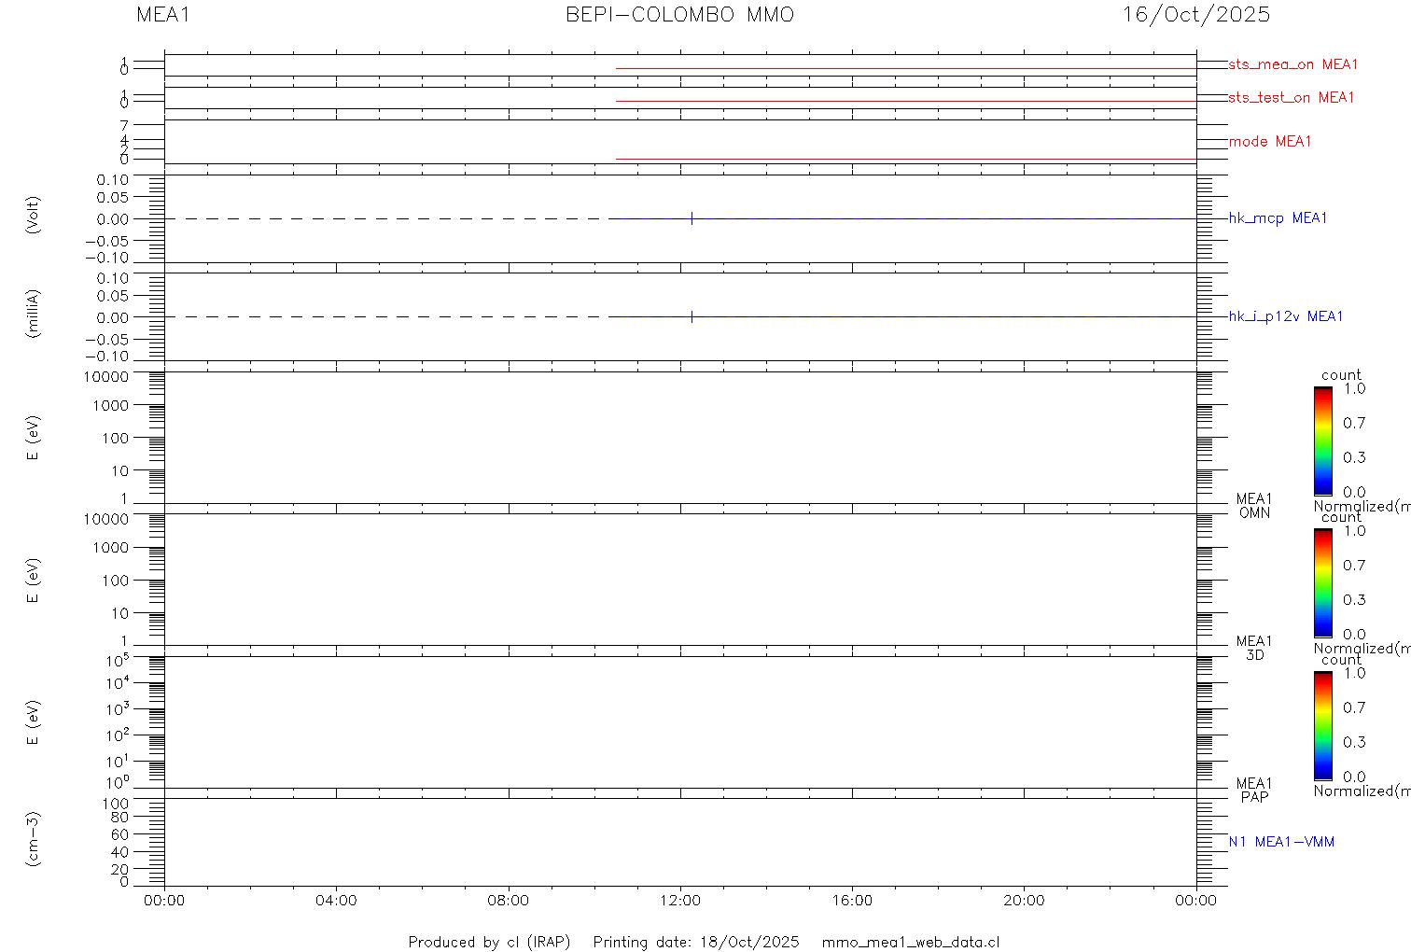Image resolution: width=1411 pixels, height=952 pixels.
Task: Click the color bar beside MEA1 OMN panel
Action: coord(1322,441)
